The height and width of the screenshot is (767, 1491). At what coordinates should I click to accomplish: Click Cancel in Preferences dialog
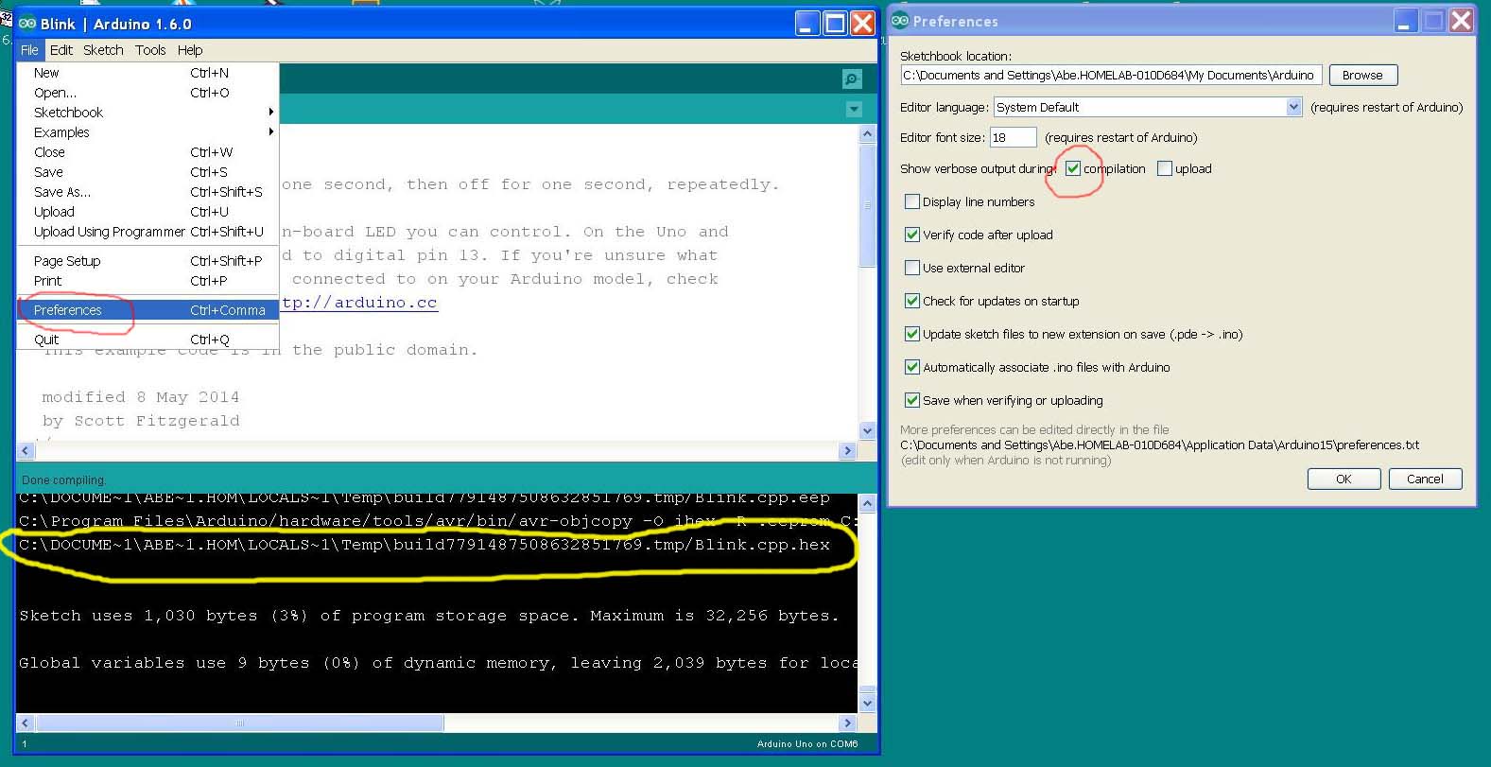coord(1425,479)
